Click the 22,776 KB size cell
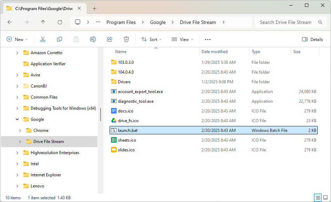331x202 pixels. pos(308,101)
